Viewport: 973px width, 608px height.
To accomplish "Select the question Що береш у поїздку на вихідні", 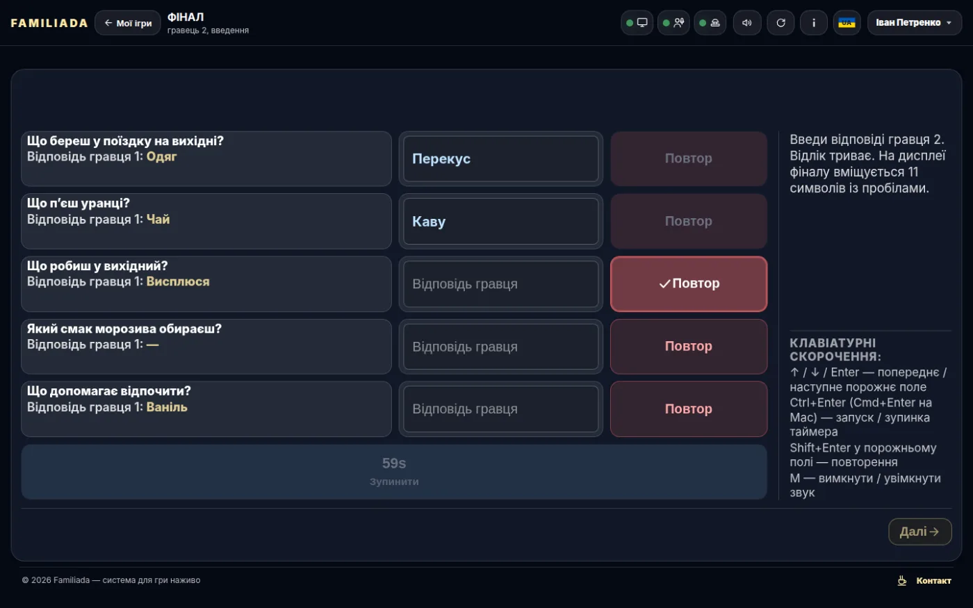I will click(125, 141).
